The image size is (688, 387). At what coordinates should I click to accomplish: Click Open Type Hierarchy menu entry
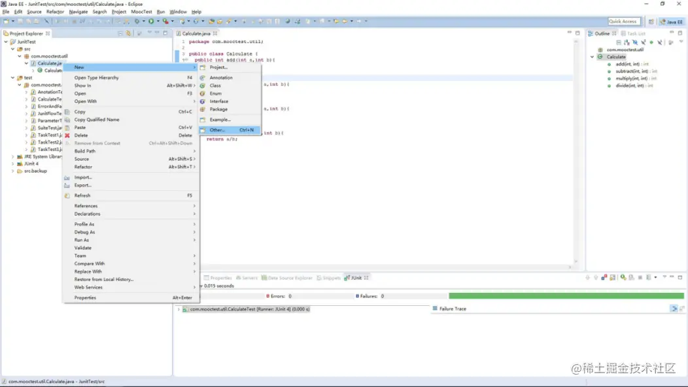[131, 78]
